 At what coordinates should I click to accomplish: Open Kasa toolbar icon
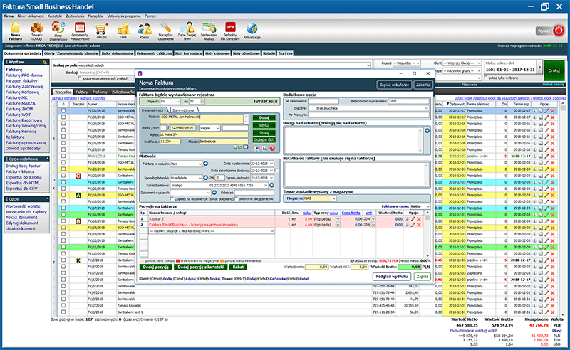click(x=123, y=31)
